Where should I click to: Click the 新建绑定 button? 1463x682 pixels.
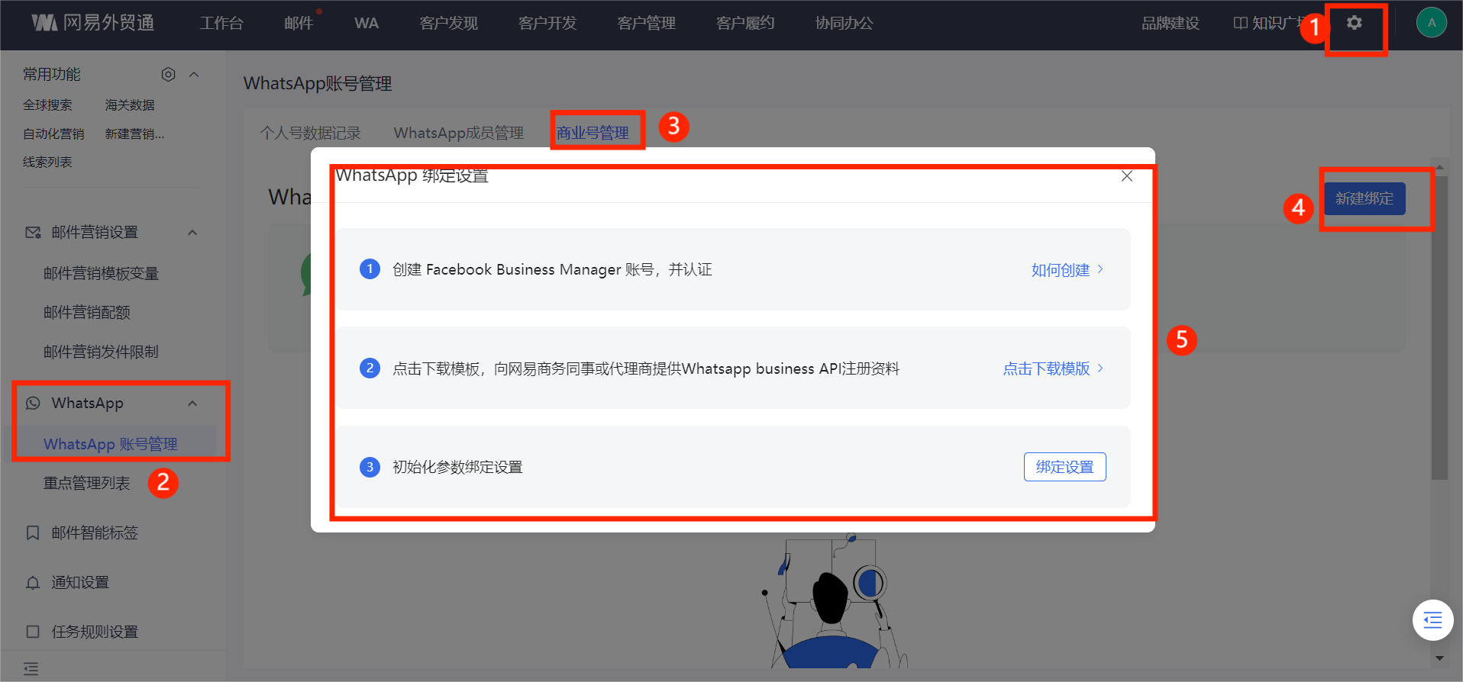[x=1364, y=198]
